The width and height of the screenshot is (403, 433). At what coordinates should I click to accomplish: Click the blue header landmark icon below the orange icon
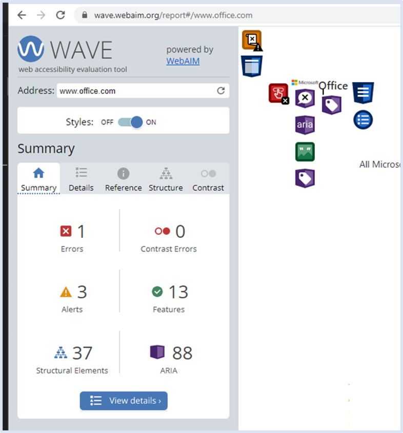[x=252, y=66]
